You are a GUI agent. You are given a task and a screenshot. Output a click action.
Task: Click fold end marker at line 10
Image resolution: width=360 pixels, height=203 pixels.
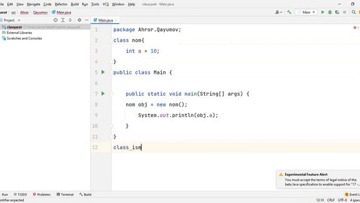(x=111, y=126)
